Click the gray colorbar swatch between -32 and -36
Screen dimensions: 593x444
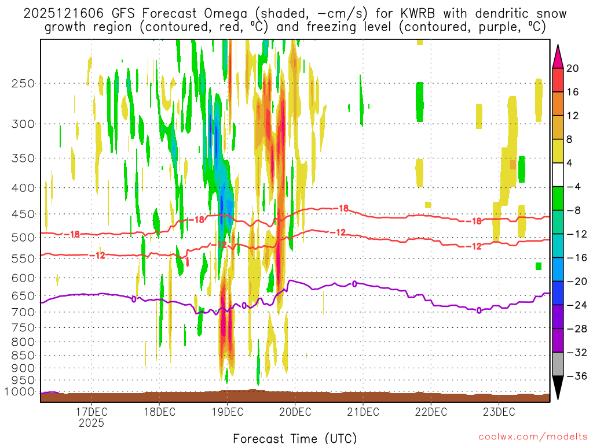[558, 364]
